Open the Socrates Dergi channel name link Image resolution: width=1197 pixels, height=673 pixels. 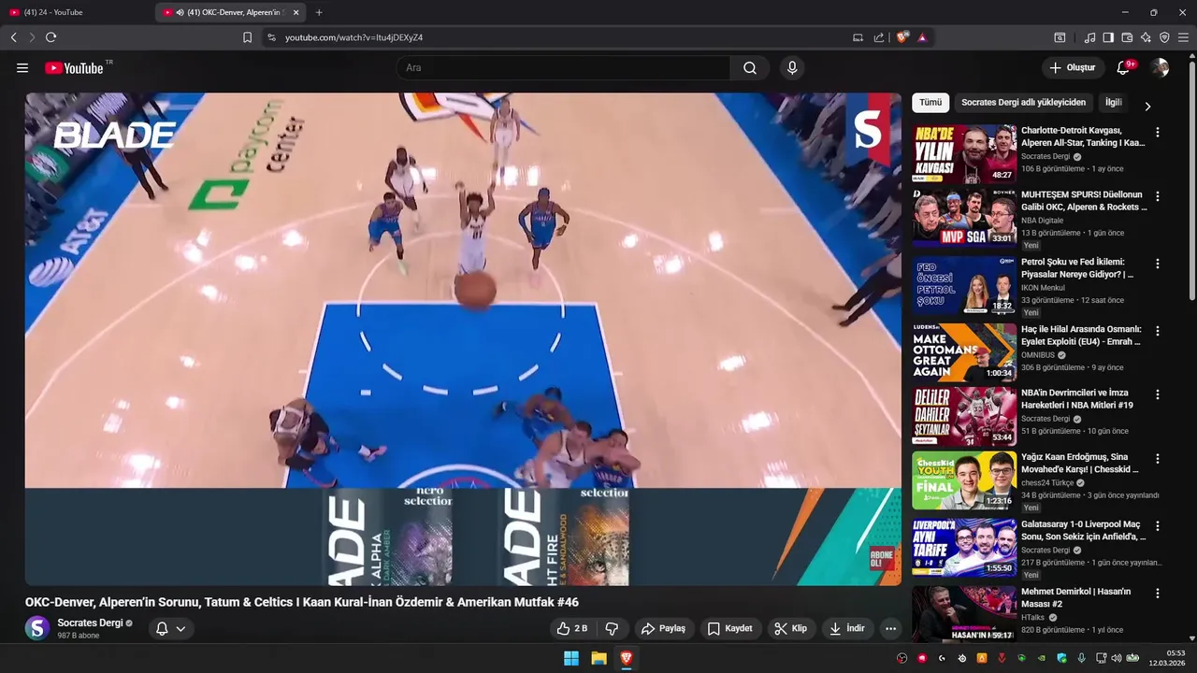[90, 623]
